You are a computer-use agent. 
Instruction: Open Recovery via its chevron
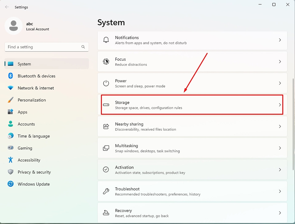pyautogui.click(x=280, y=213)
